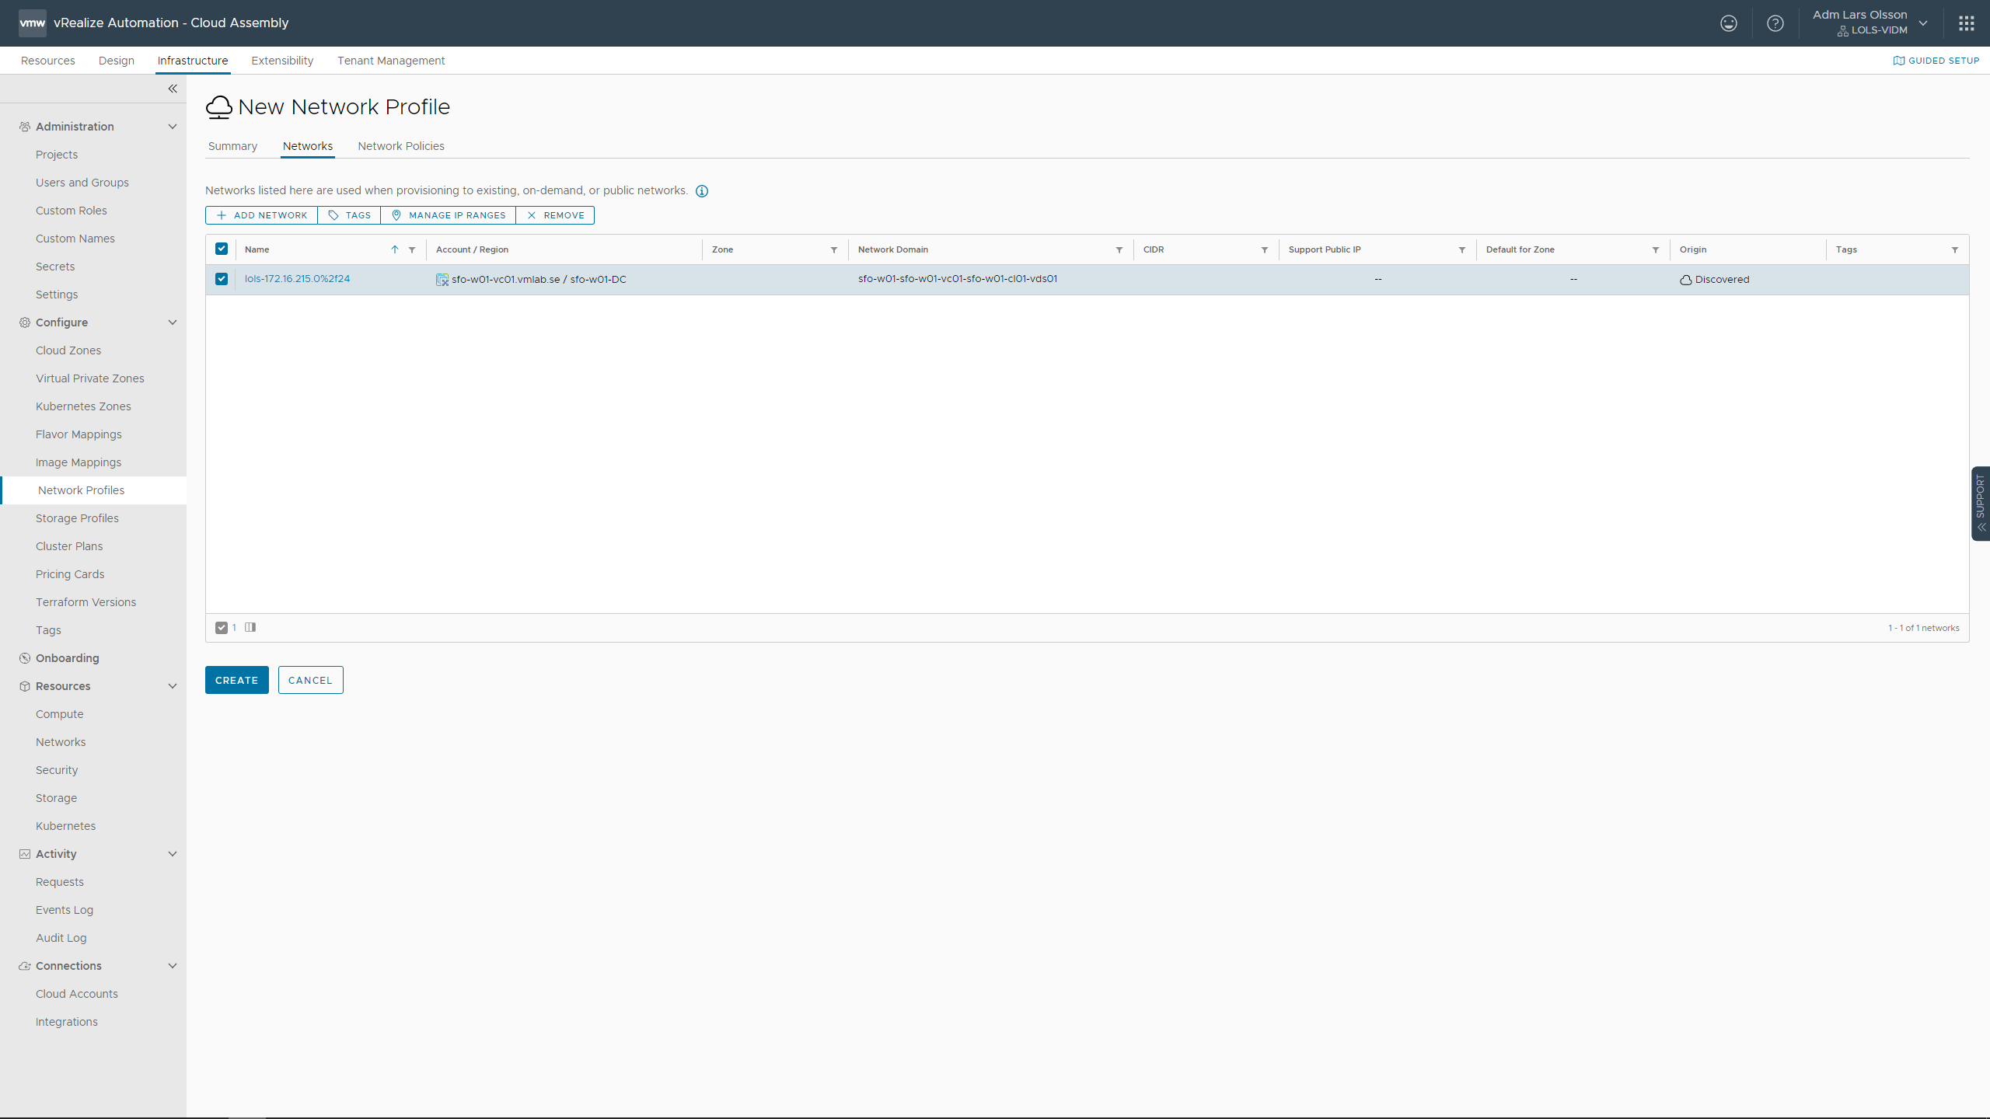The height and width of the screenshot is (1119, 1990).
Task: Click the vmw logo in header
Action: 33,23
